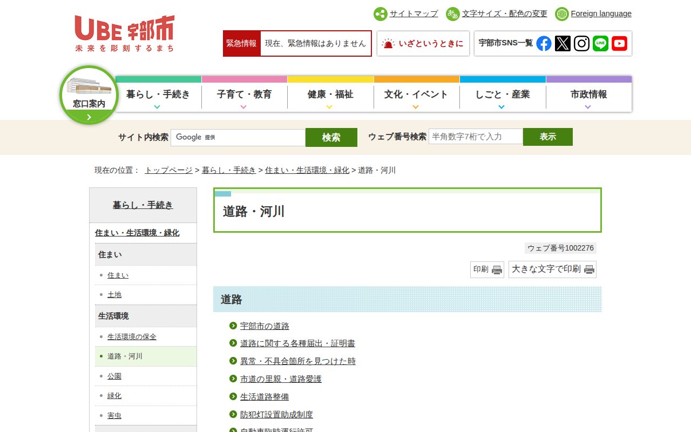This screenshot has height=432, width=691.
Task: Open the X (Twitter) icon
Action: tap(563, 43)
